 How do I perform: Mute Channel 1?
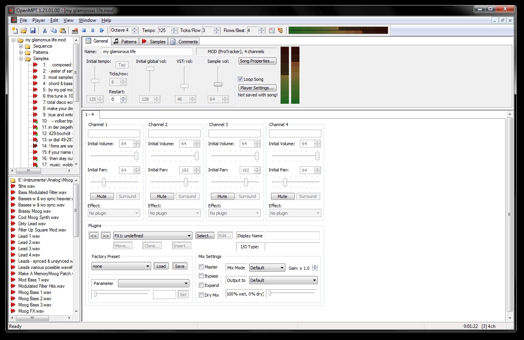pyautogui.click(x=102, y=196)
